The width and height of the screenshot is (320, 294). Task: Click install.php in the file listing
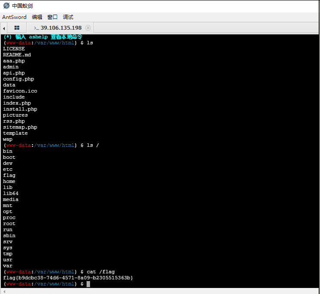click(x=20, y=109)
